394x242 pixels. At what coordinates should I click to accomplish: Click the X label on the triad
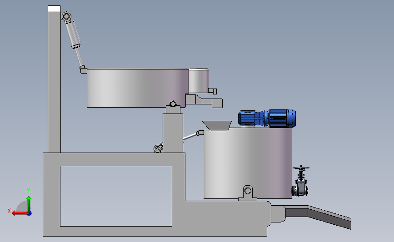click(9, 211)
